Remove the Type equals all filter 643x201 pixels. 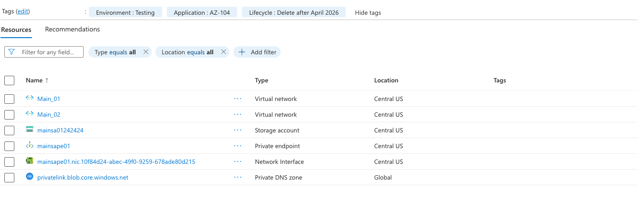146,52
